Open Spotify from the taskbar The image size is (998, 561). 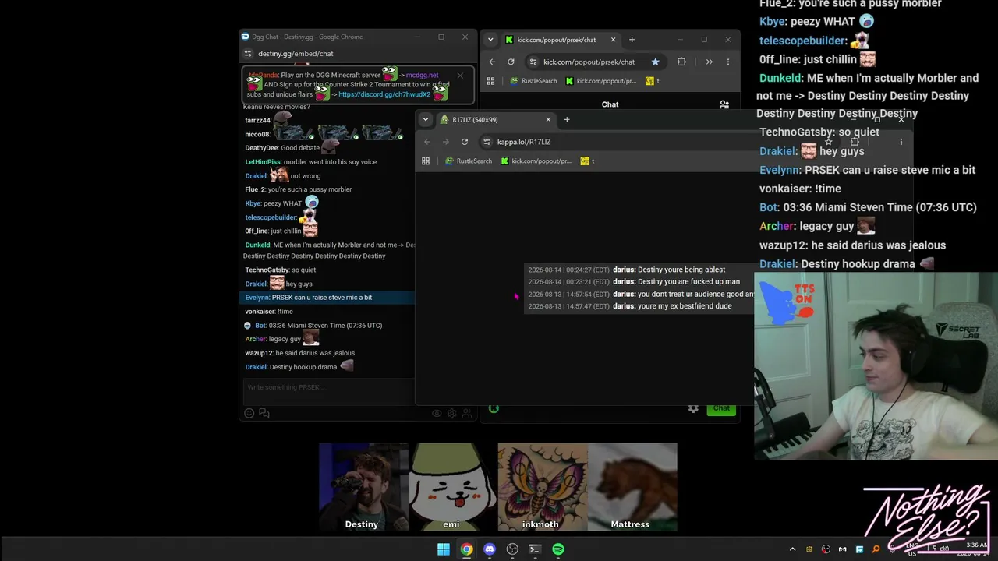[558, 549]
